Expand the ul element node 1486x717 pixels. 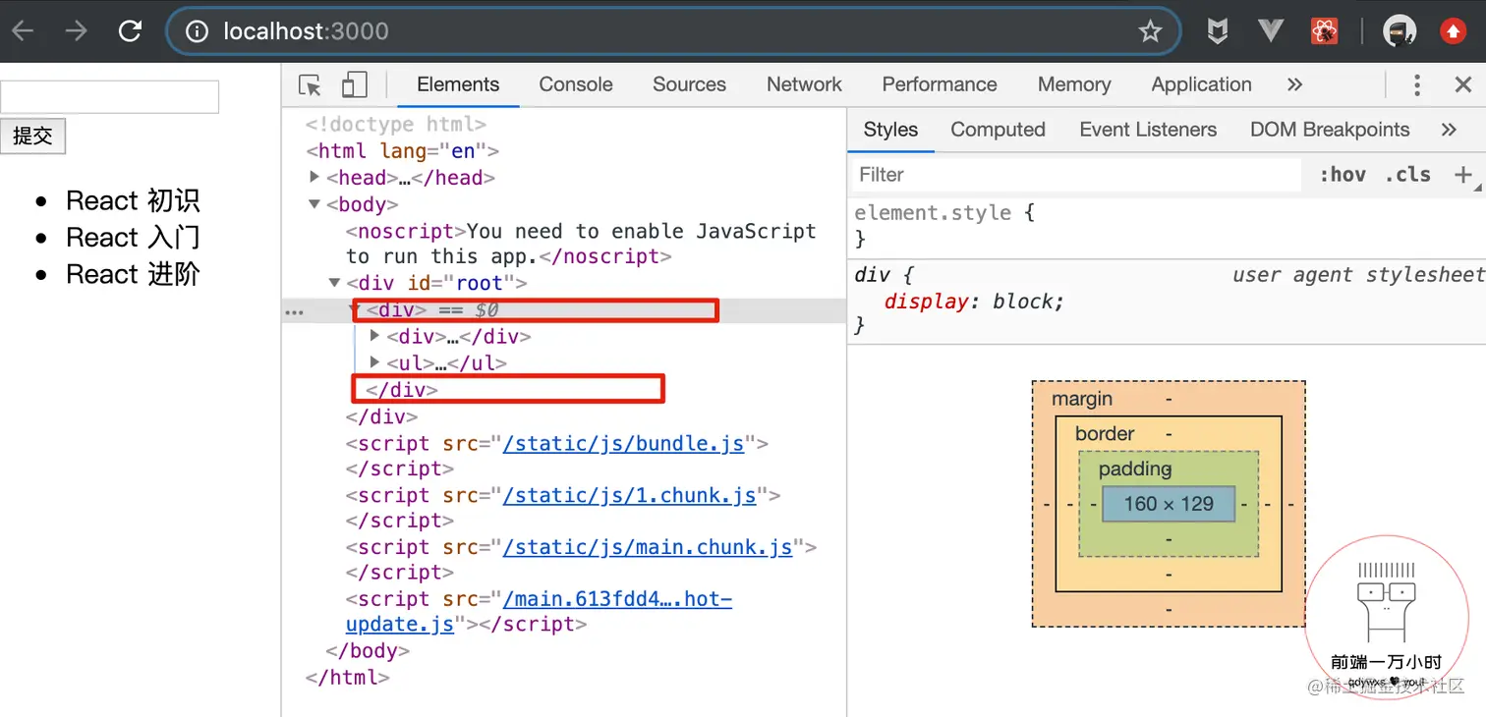coord(374,362)
